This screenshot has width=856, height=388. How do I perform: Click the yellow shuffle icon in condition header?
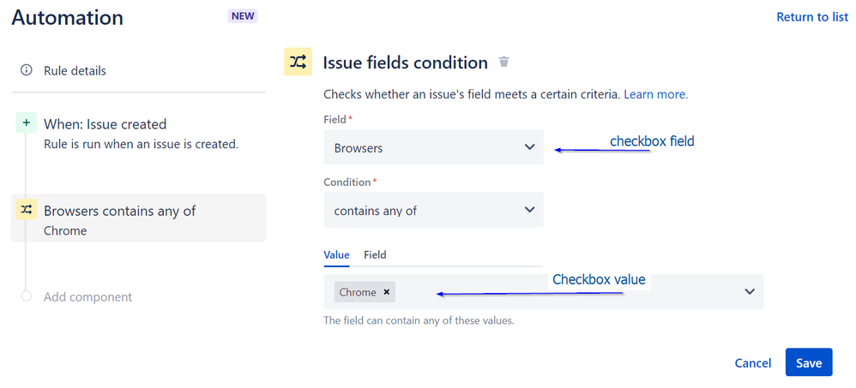click(x=298, y=61)
